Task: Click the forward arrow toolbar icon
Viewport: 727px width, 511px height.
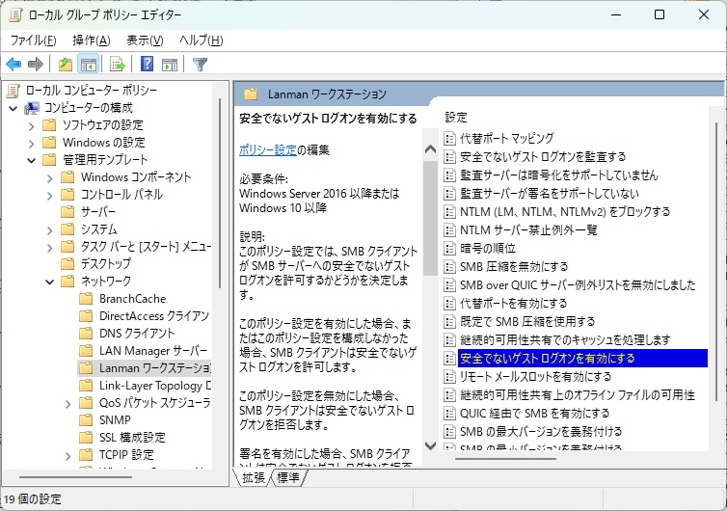Action: pyautogui.click(x=36, y=65)
